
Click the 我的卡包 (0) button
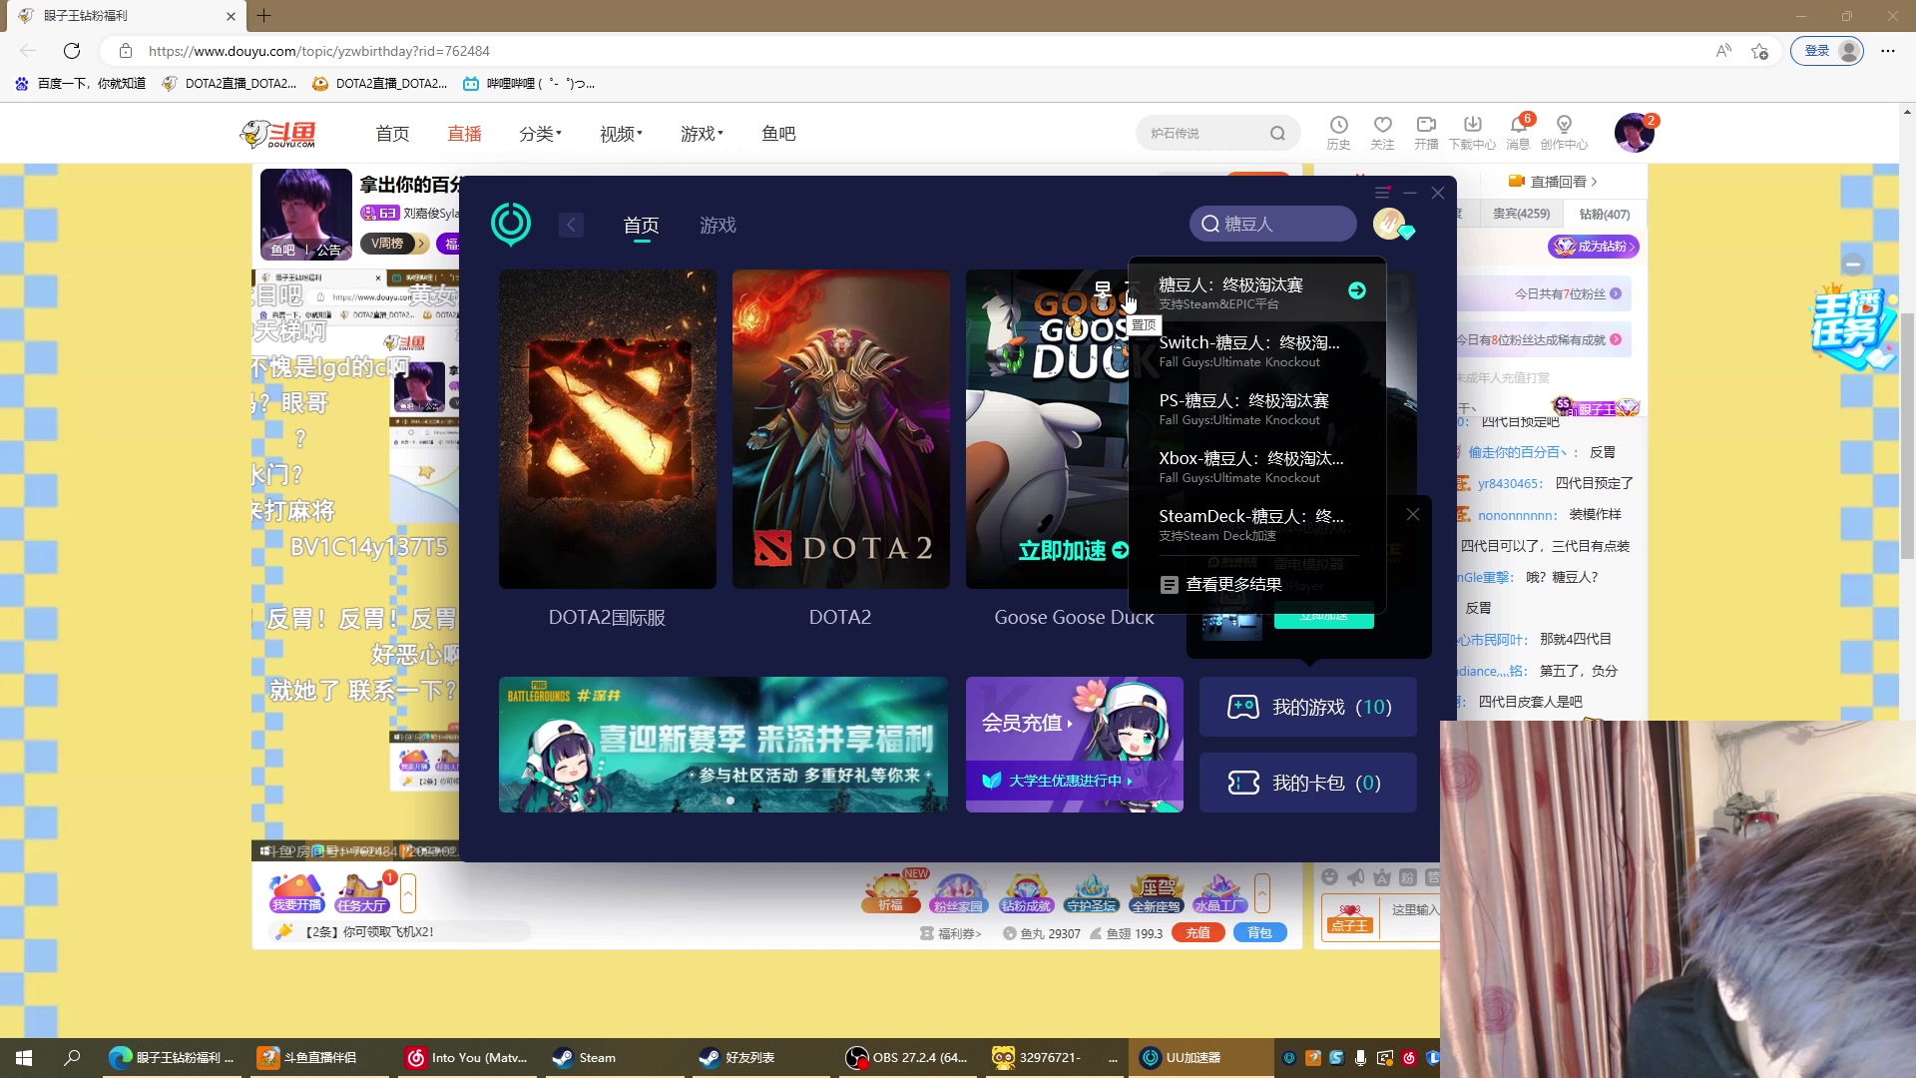click(x=1307, y=783)
